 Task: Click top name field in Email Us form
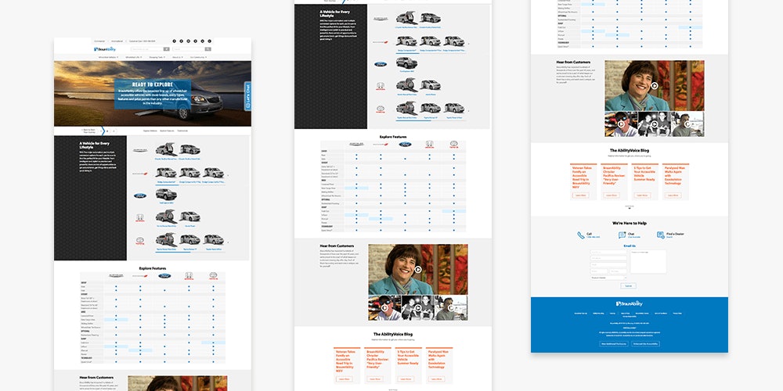608,252
